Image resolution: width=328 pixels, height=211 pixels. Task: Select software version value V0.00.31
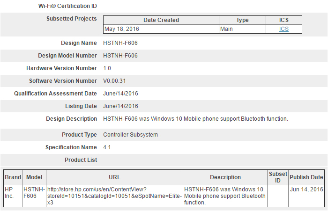[114, 81]
